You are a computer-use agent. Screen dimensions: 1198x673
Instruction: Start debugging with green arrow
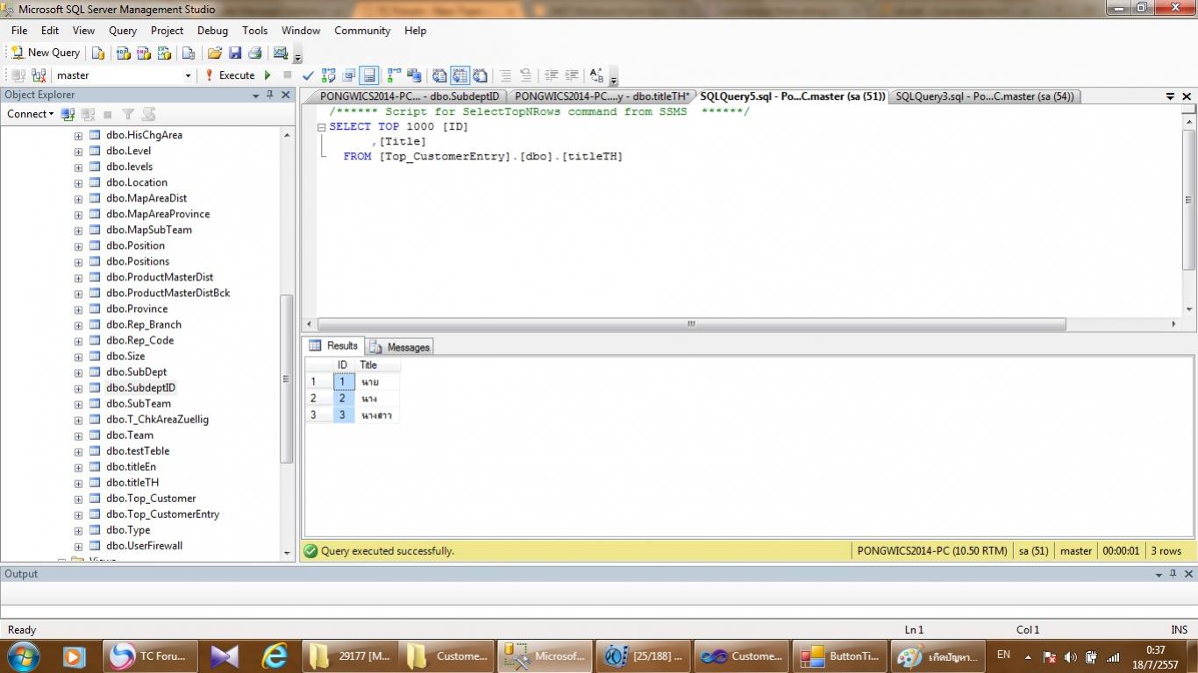click(268, 75)
